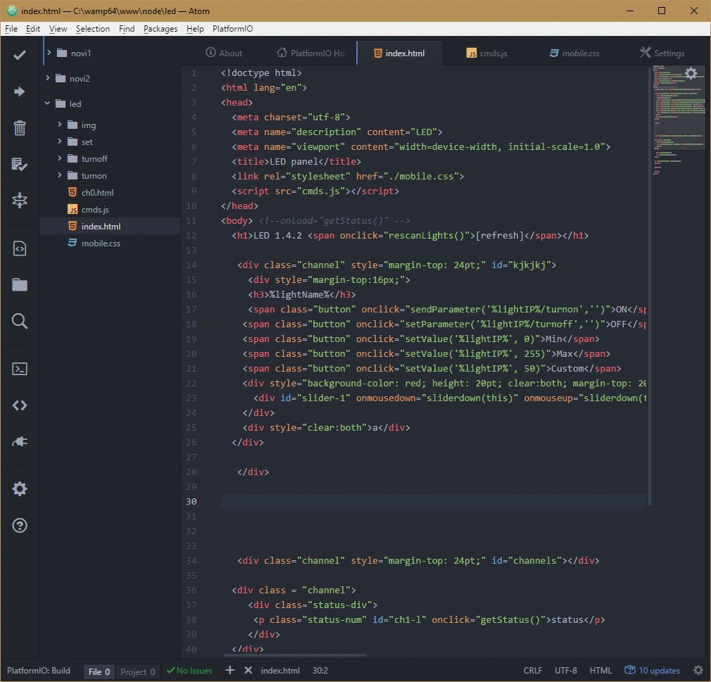Click the 30:2 cursor position indicator
This screenshot has height=682, width=711.
pyautogui.click(x=320, y=670)
